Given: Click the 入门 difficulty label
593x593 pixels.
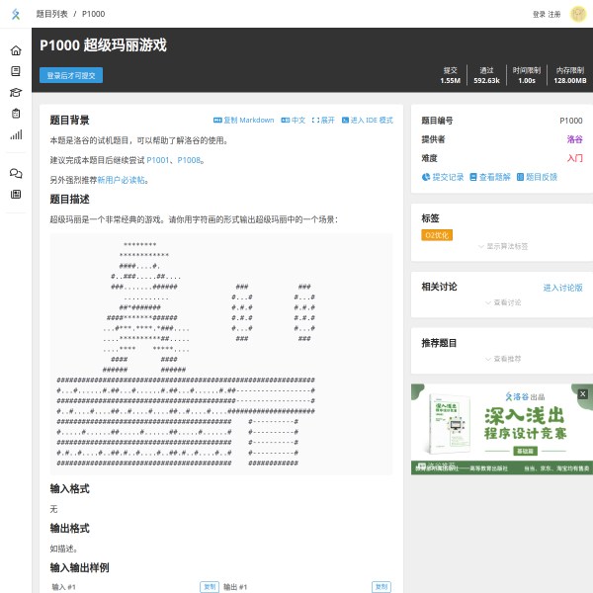Looking at the screenshot, I should [574, 158].
